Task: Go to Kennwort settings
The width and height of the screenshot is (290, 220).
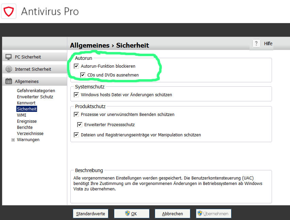Action: [x=26, y=103]
